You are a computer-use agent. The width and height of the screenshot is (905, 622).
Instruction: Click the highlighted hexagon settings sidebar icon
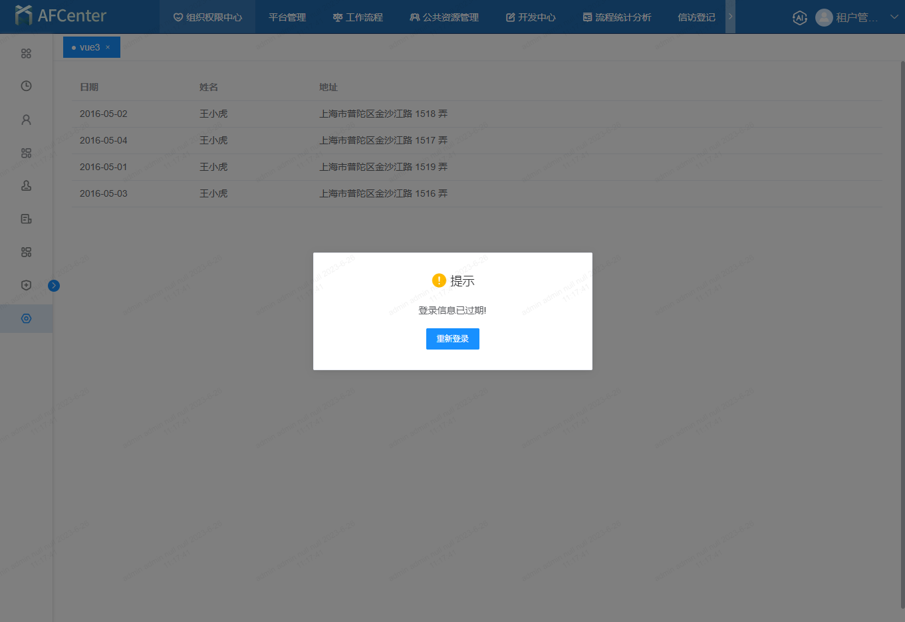pyautogui.click(x=26, y=318)
